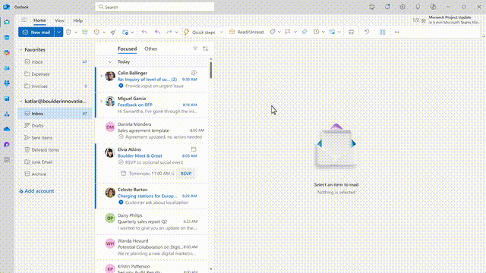Screen dimensions: 486x273
Task: Collapse the Favorites folder group
Action: [x=21, y=49]
